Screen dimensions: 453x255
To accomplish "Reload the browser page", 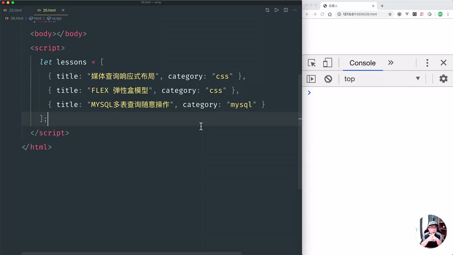I will [x=322, y=14].
